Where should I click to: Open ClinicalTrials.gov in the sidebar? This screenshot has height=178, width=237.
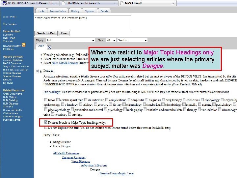[x=13, y=117]
